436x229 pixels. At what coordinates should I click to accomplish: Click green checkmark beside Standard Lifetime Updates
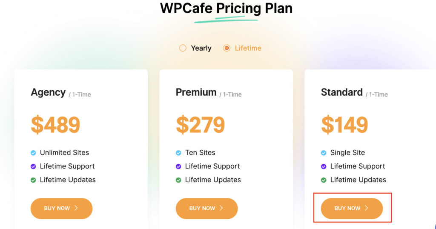324,180
